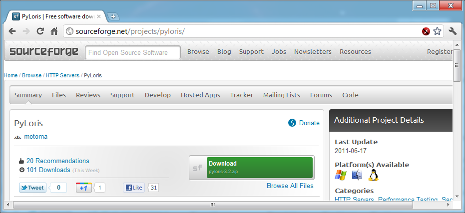Click the Donate link text
The height and width of the screenshot is (213, 465).
(309, 123)
